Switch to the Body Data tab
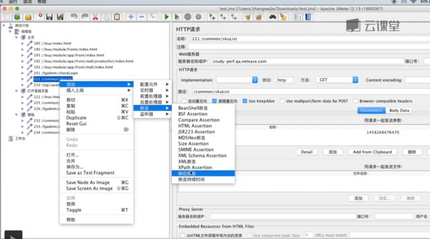Screen dimensions: 430x239 399,110
